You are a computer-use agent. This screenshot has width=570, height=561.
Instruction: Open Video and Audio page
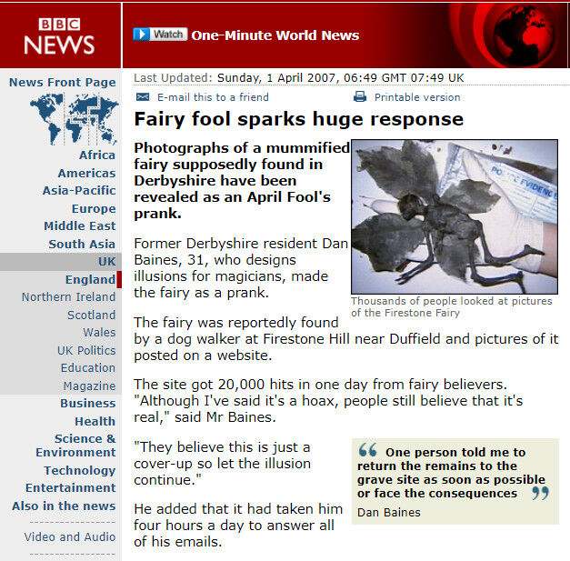[69, 536]
